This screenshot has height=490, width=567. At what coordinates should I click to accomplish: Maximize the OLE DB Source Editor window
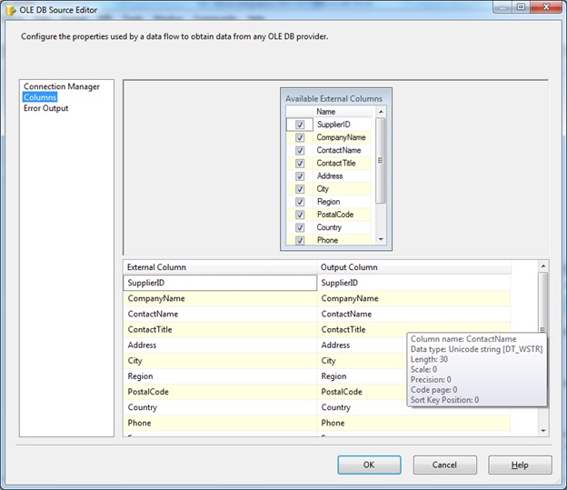pos(521,7)
